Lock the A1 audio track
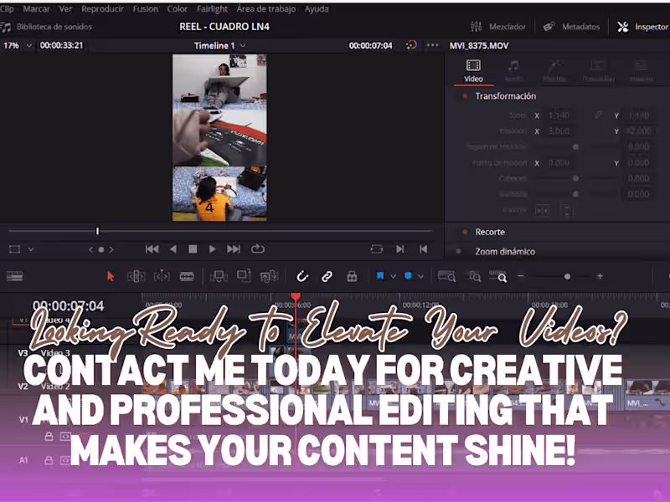Screen dimensions: 670x502 point(49,459)
